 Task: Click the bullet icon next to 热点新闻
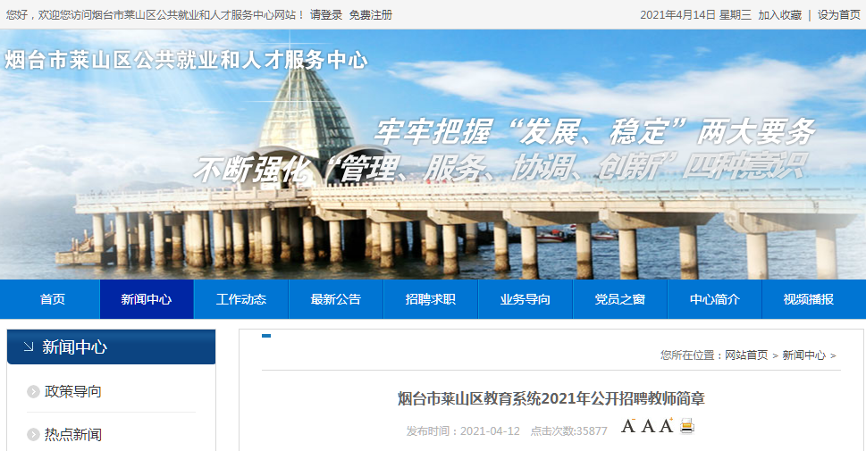[x=33, y=434]
